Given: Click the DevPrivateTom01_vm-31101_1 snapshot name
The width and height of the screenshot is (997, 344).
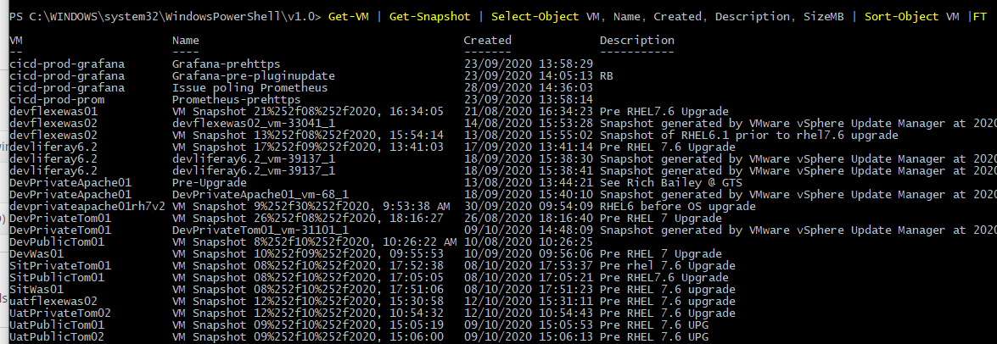Looking at the screenshot, I should click(260, 230).
